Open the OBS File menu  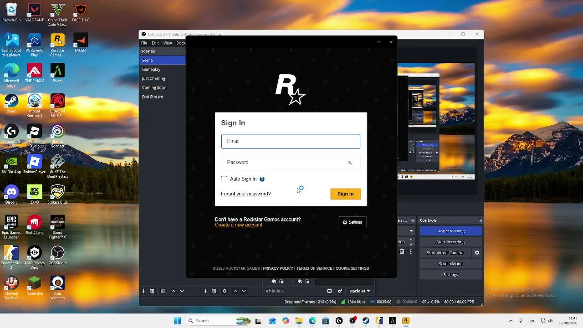[144, 43]
